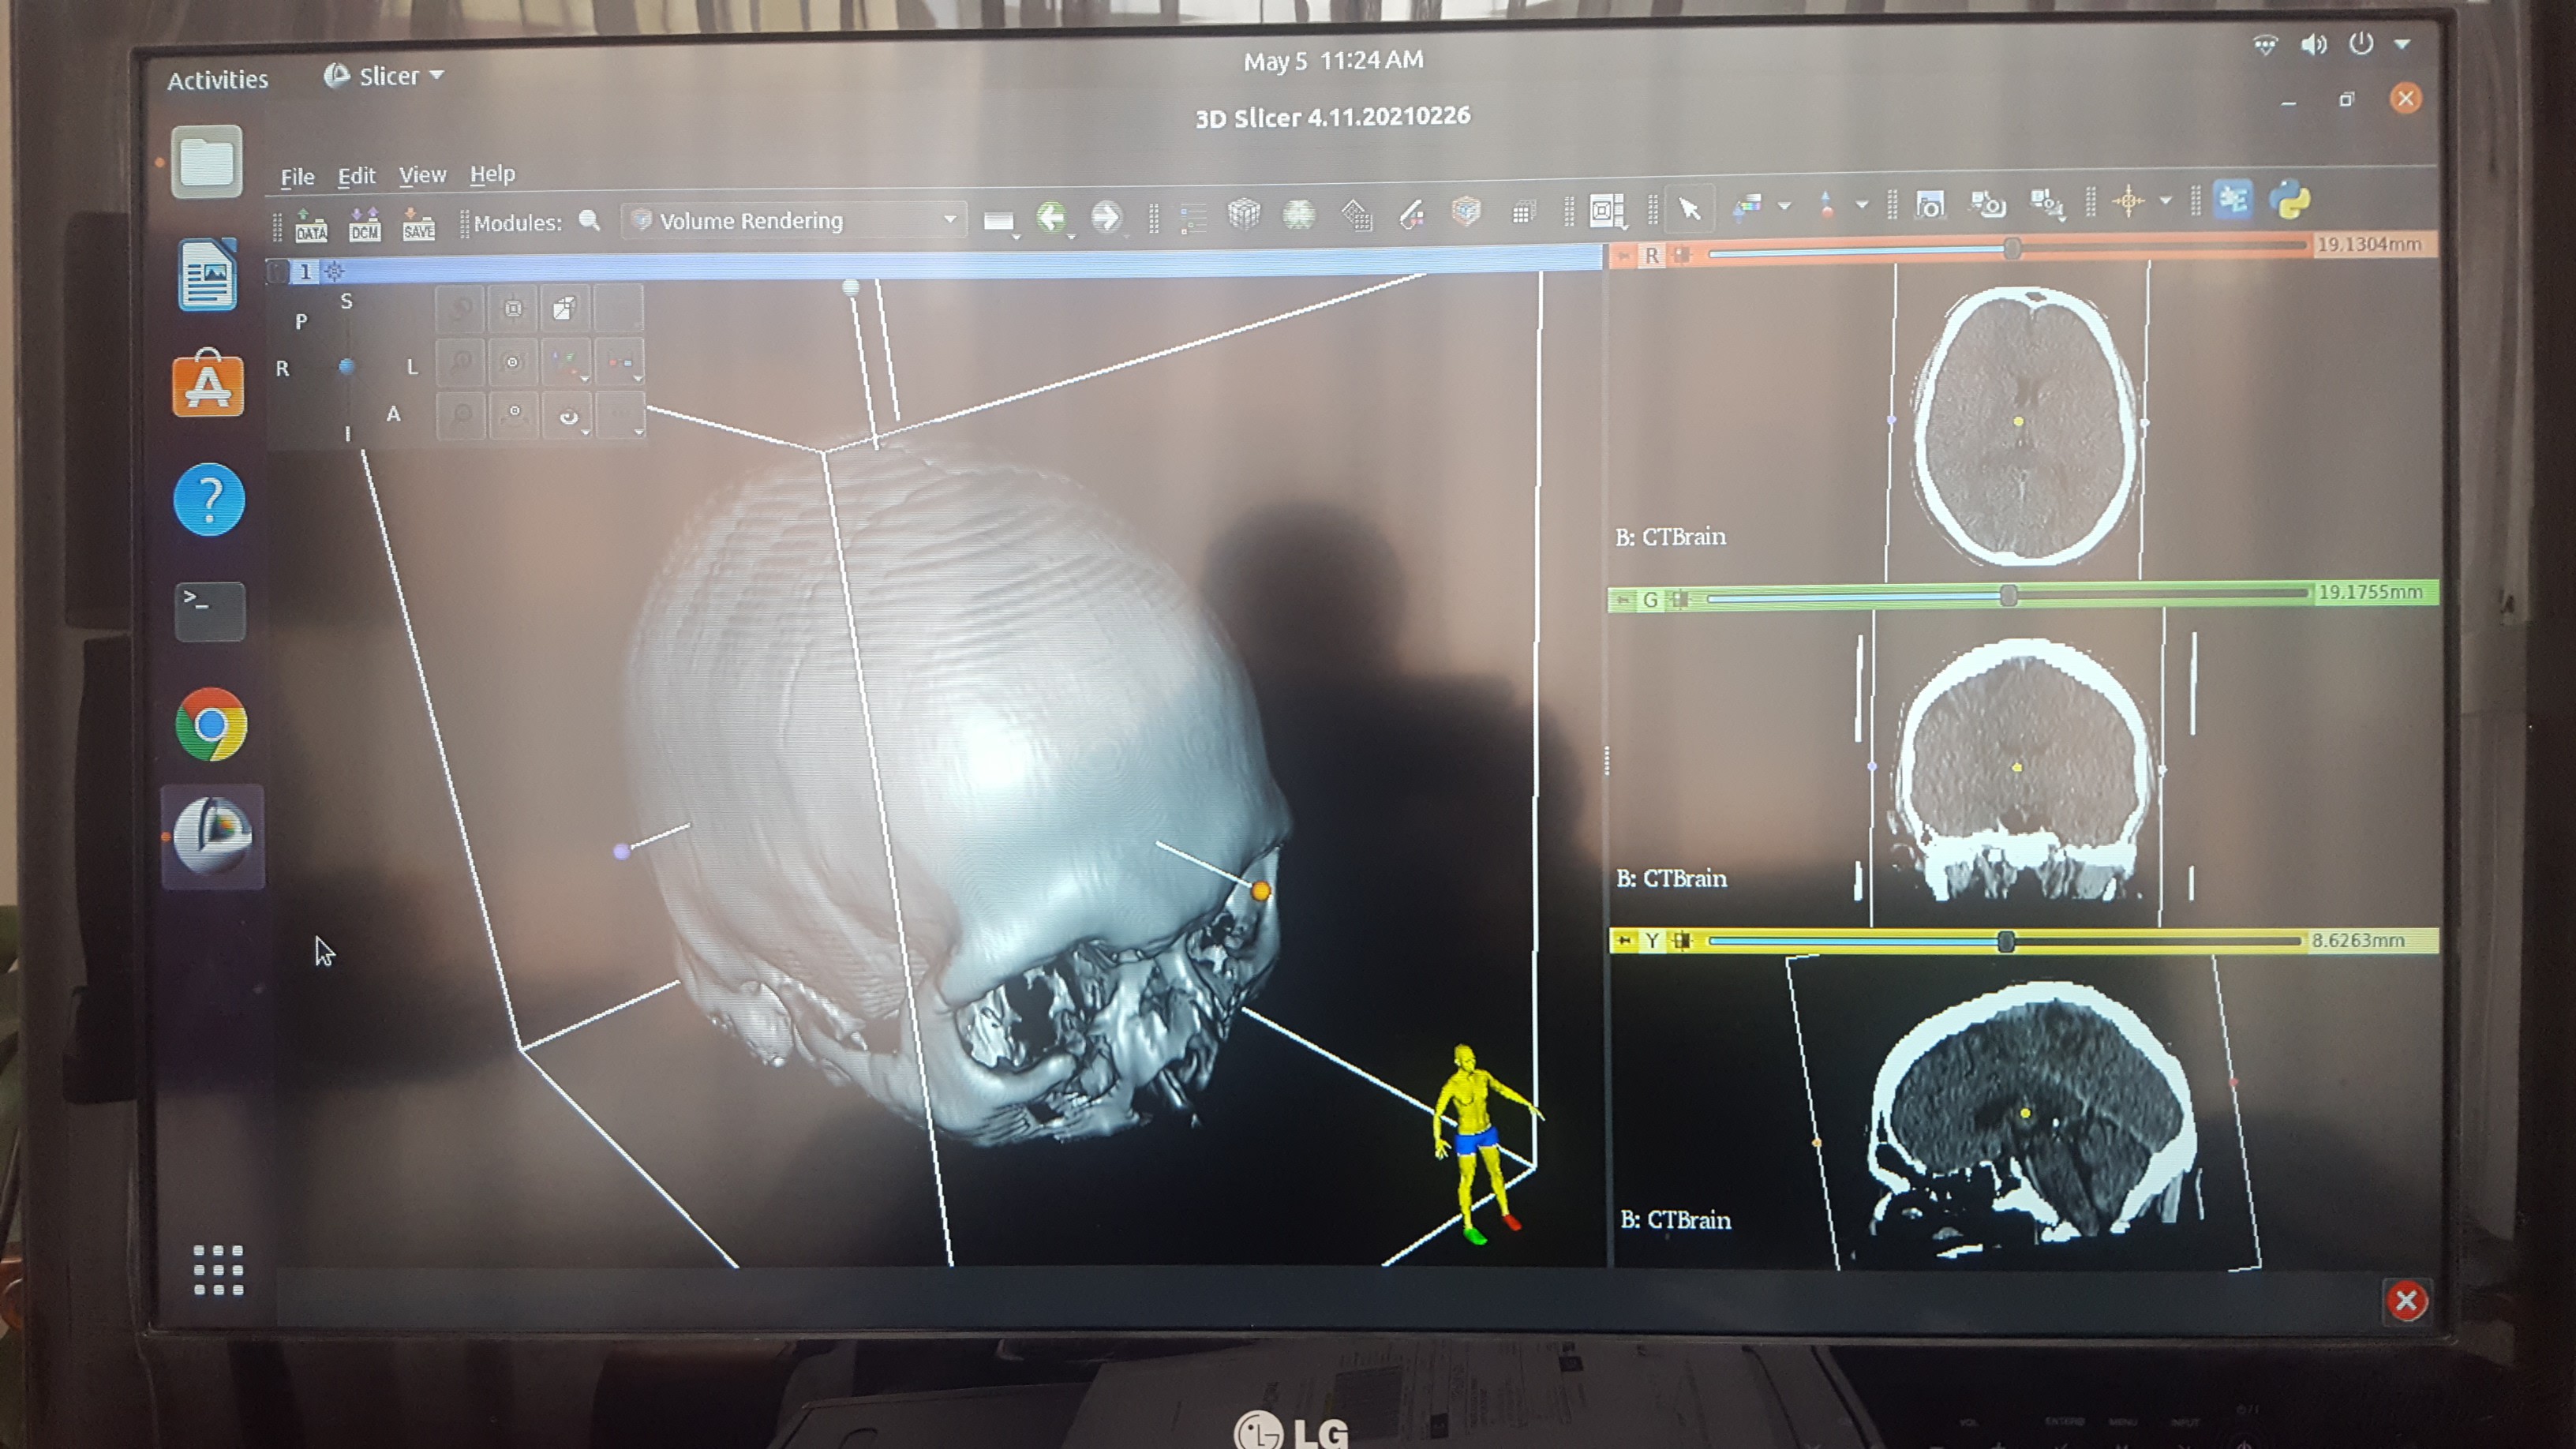Click the A anterior view axis label
2576x1449 pixels.
click(393, 414)
